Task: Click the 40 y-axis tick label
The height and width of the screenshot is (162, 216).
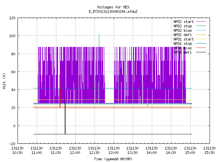Action: (x=13, y=90)
